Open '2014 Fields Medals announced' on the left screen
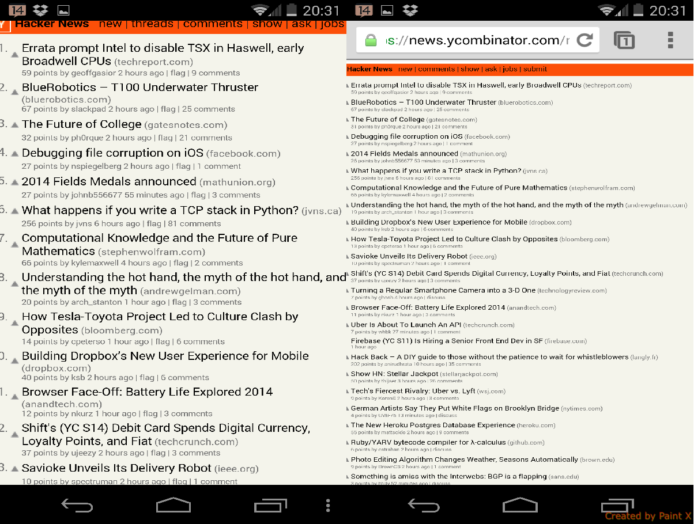 109,181
